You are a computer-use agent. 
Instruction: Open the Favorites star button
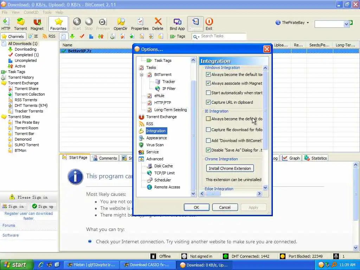pos(58,24)
